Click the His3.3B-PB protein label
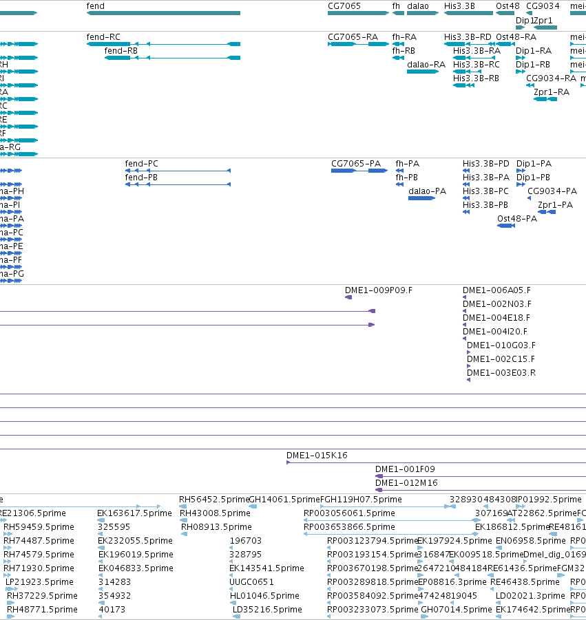Screen dimensions: 586x620 [x=485, y=205]
